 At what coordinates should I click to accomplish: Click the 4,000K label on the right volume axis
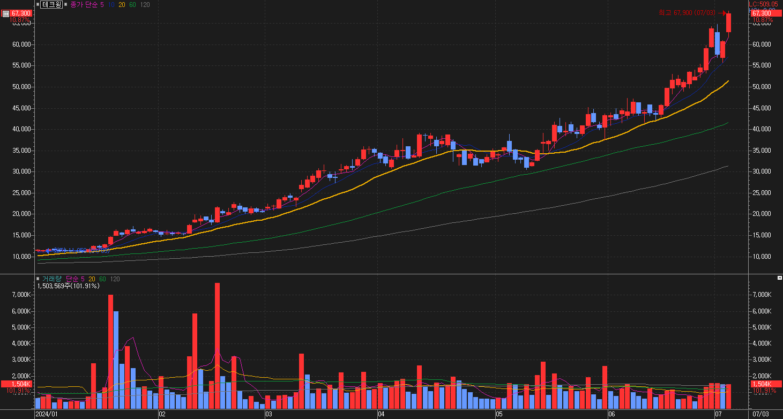coord(762,343)
